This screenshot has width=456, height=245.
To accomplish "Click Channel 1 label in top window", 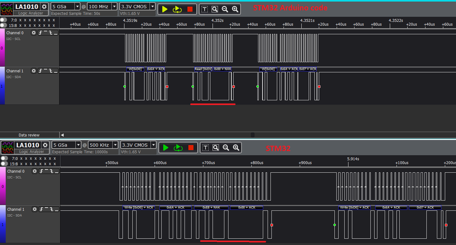I will pyautogui.click(x=15, y=71).
